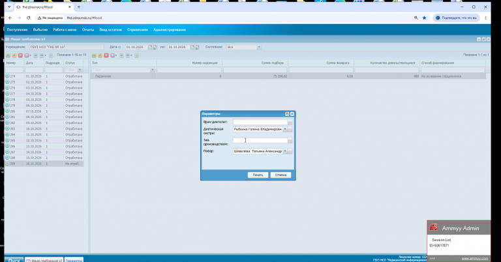Image resolution: width=501 pixels, height=262 pixels.
Task: Select row 289 dated 16.10.2026
Action: (x=44, y=164)
